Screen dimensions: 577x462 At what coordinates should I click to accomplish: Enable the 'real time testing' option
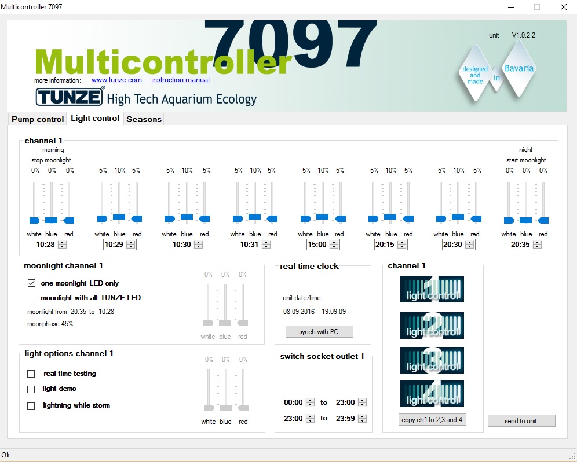31,374
